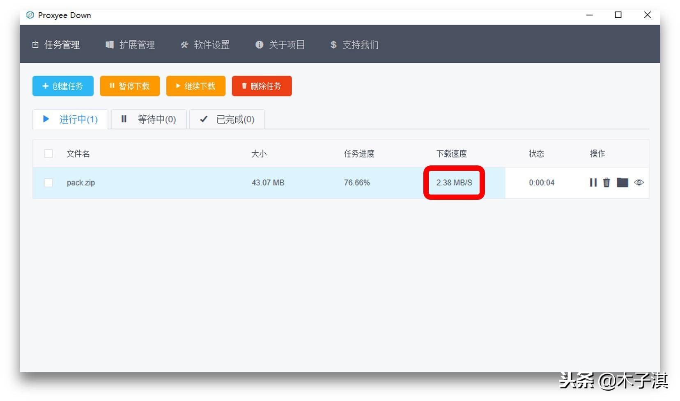This screenshot has width=680, height=401.
Task: Open pack.zip's download folder via the folder icon
Action: 623,183
